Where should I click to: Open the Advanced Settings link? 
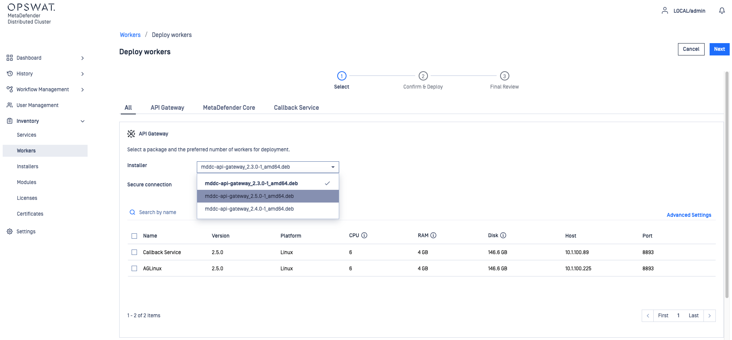tap(689, 215)
